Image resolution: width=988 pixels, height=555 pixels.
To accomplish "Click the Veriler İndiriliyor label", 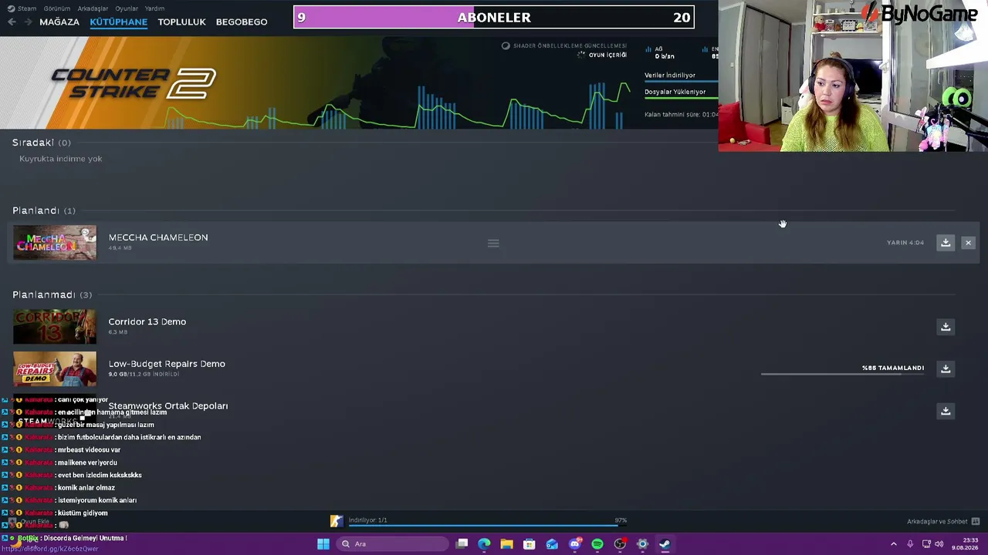I will point(670,76).
